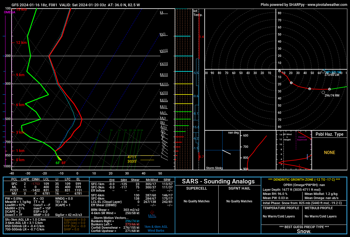
Task: Click the Psbl Haz. Type header
Action: (x=330, y=134)
